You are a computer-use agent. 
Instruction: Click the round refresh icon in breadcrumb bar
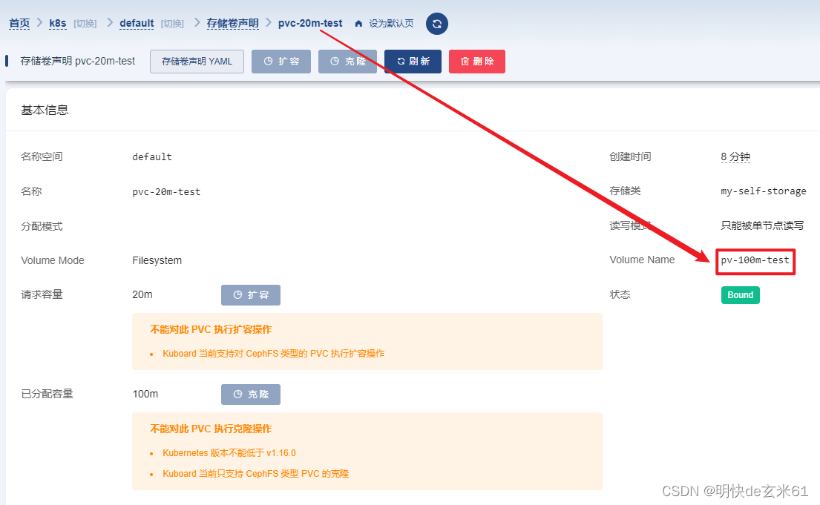pos(436,24)
